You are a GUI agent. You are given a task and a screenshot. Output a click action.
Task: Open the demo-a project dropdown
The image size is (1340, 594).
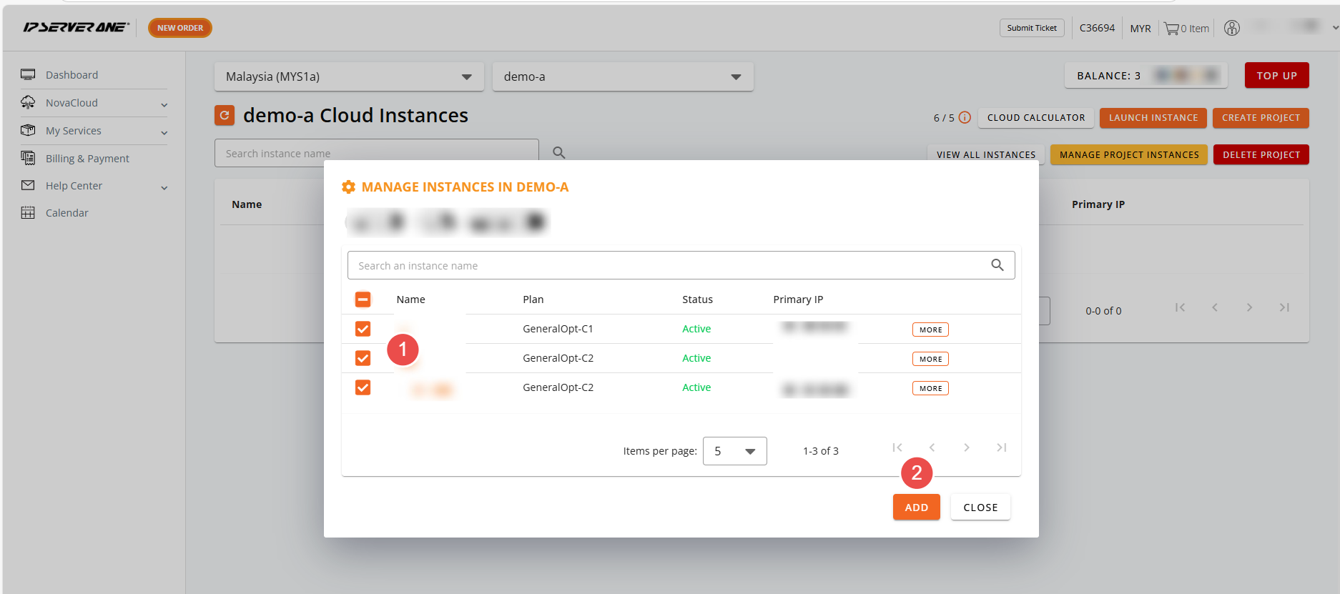(622, 76)
